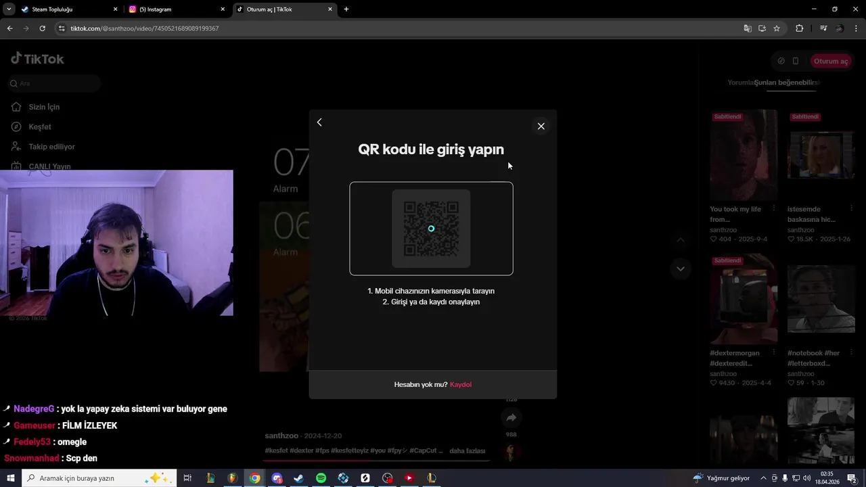Click the TikTok logo
The height and width of the screenshot is (487, 866).
[37, 59]
